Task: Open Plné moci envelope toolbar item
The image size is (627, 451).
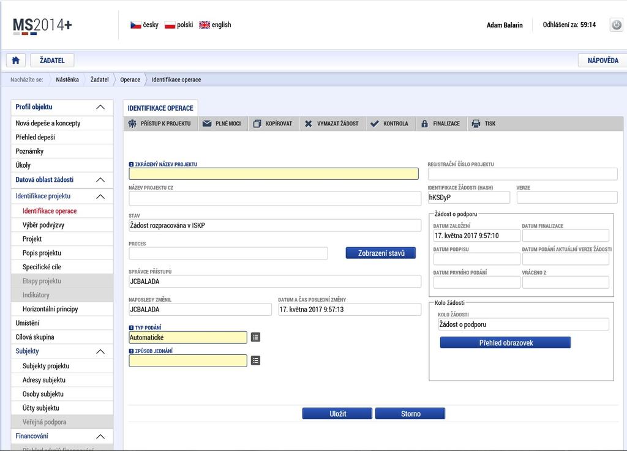Action: coord(222,124)
